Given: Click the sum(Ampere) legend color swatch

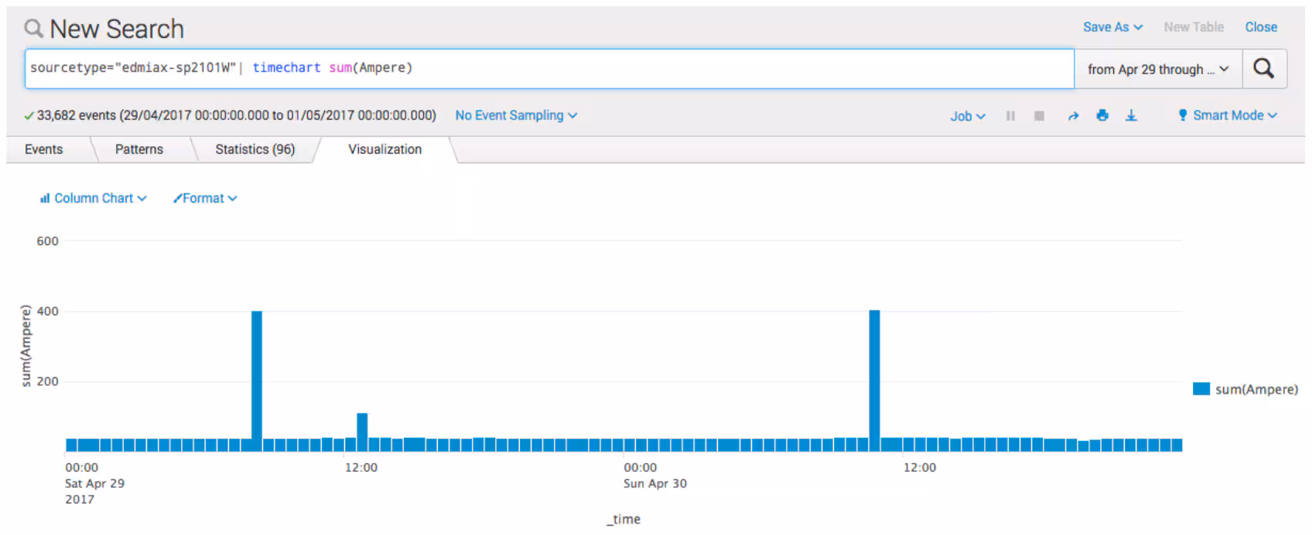Looking at the screenshot, I should (1201, 389).
